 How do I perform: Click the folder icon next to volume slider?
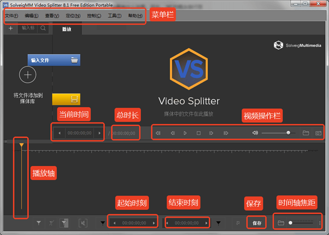[306, 133]
